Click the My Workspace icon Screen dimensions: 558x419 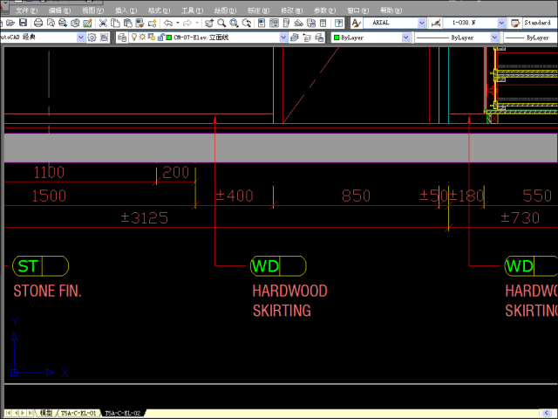pyautogui.click(x=105, y=37)
